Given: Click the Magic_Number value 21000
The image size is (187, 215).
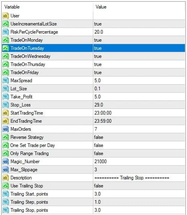Looking at the screenshot, I should click(x=101, y=162).
